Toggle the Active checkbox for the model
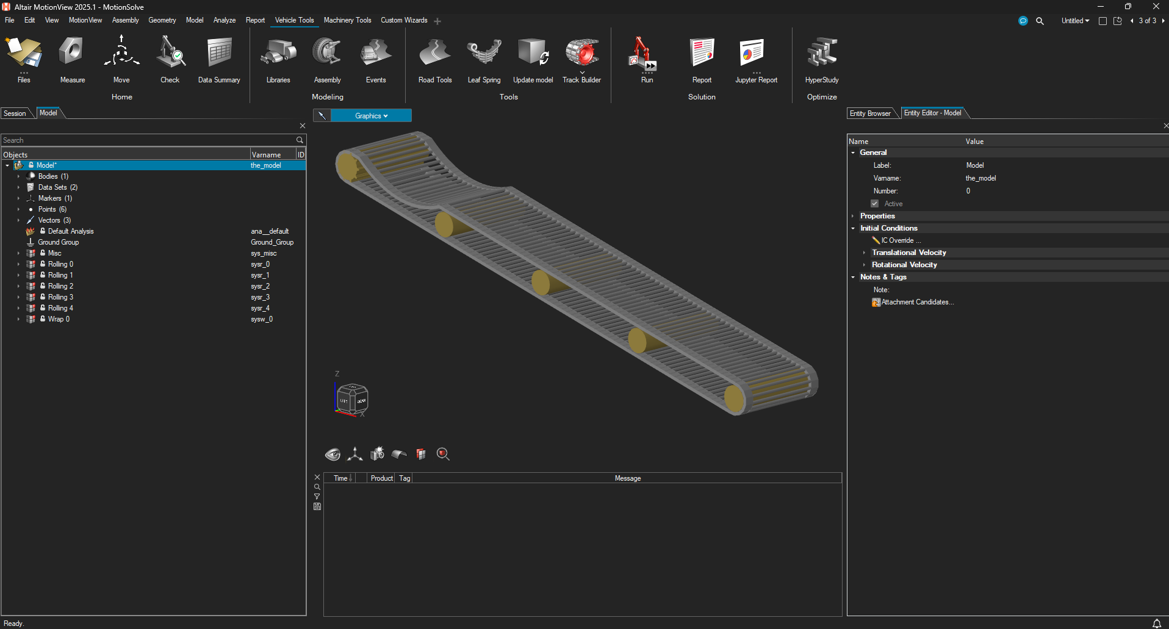1169x629 pixels. point(875,203)
